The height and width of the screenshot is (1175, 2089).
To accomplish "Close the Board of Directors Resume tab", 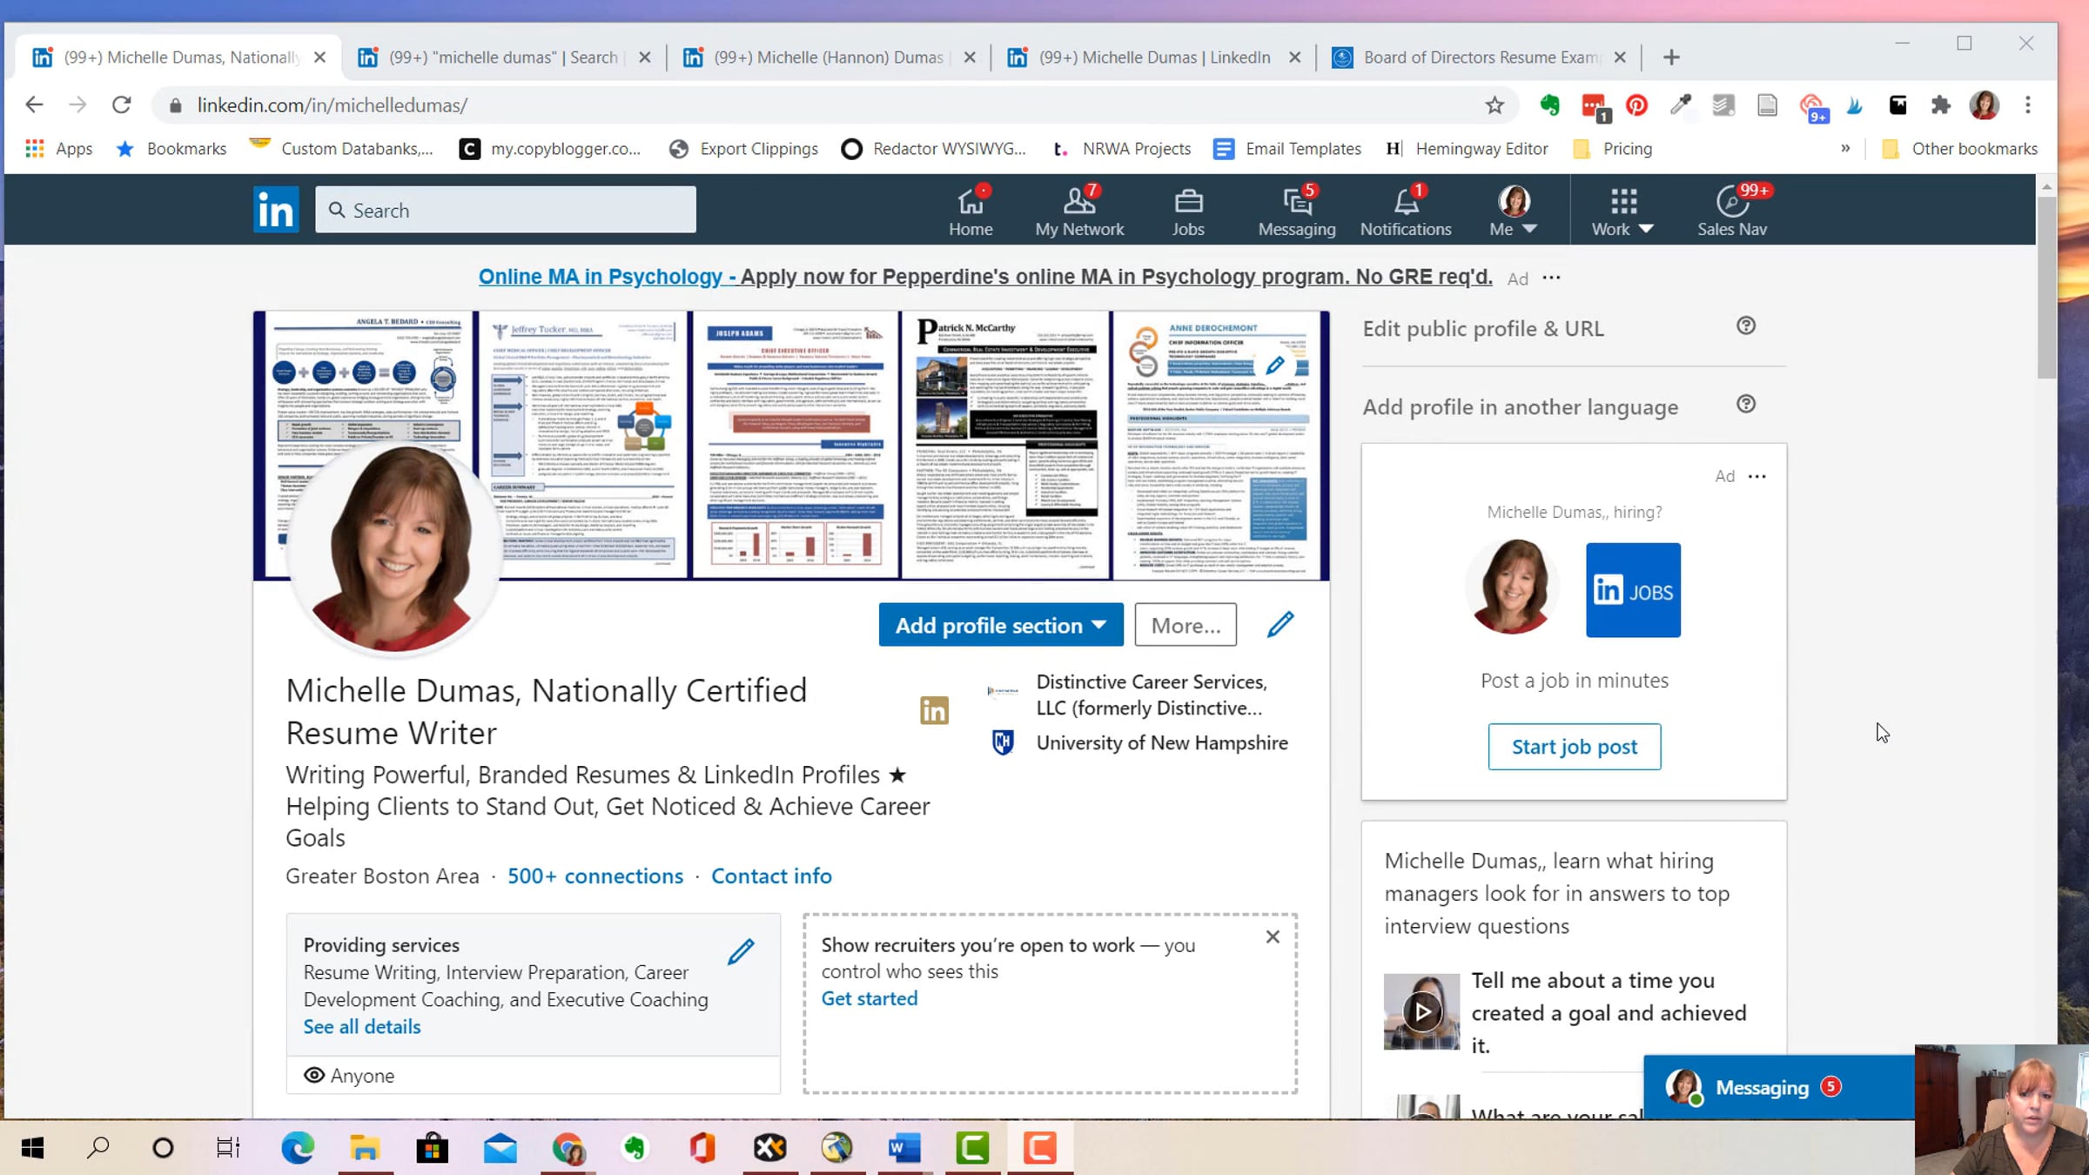I will point(1620,57).
